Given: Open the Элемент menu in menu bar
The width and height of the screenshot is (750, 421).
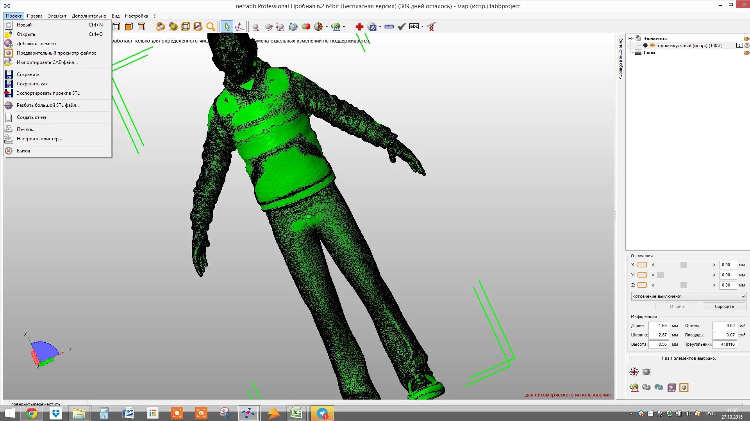Looking at the screenshot, I should [57, 16].
